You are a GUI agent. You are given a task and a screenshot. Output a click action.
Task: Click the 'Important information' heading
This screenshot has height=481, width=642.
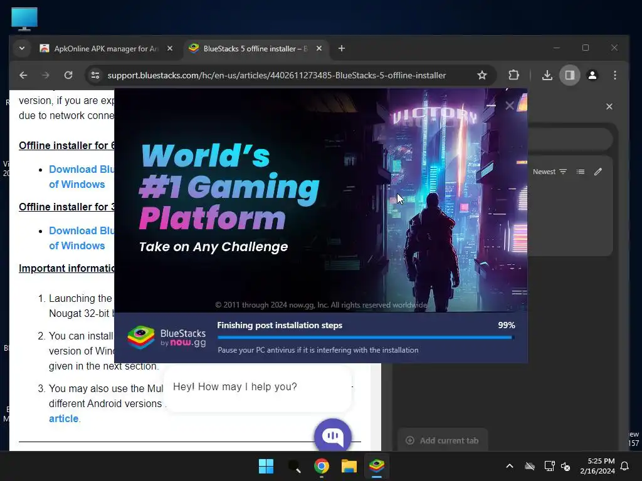66,268
